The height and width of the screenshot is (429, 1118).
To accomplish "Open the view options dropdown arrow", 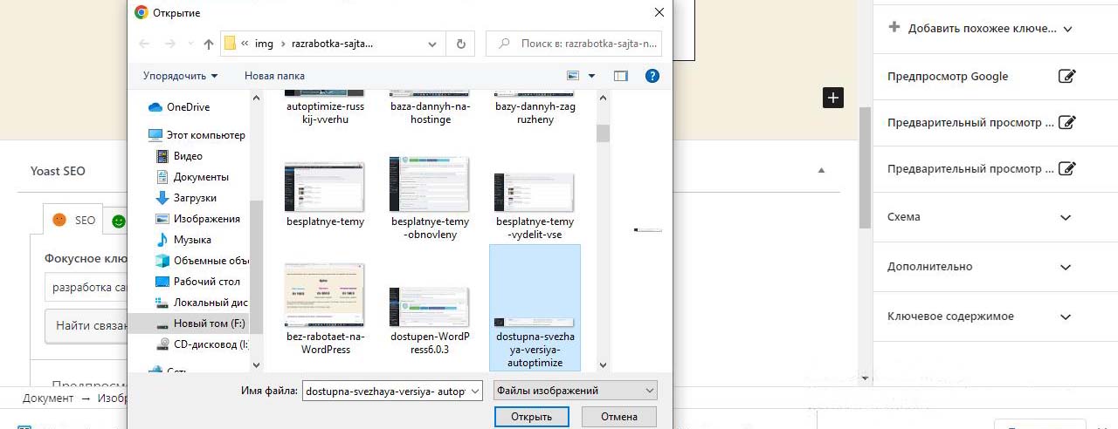I will coord(592,76).
